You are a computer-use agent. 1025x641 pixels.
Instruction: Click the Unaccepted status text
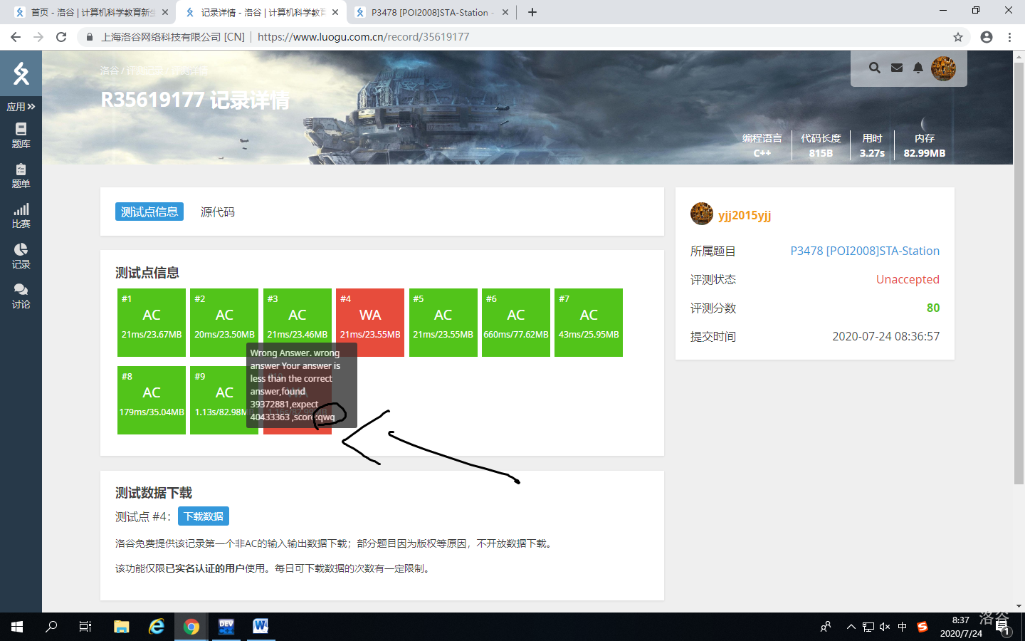click(908, 279)
